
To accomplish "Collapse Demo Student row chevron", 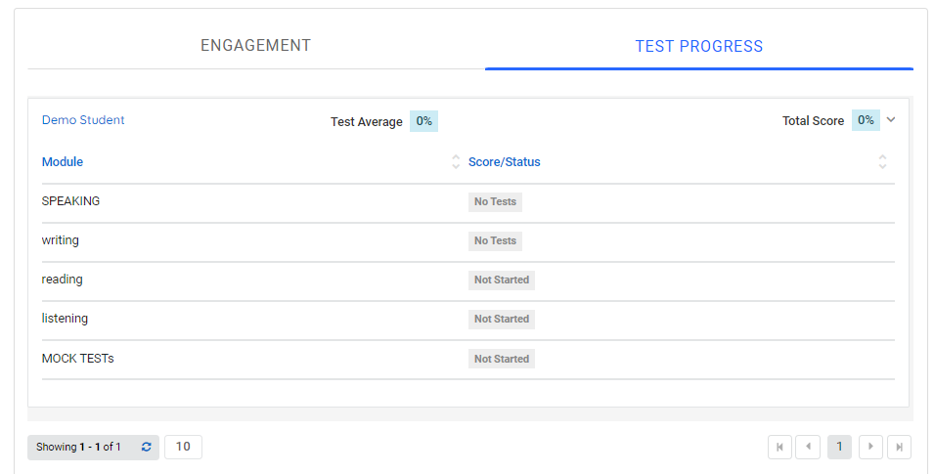I will tap(891, 120).
